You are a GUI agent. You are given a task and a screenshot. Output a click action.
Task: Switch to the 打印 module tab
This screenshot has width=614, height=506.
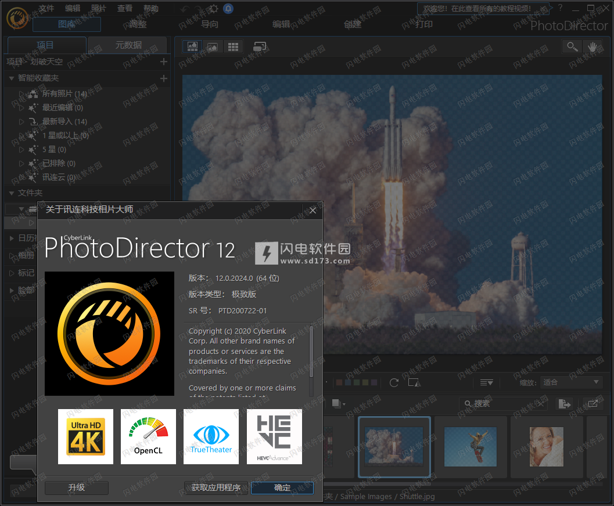click(x=424, y=24)
